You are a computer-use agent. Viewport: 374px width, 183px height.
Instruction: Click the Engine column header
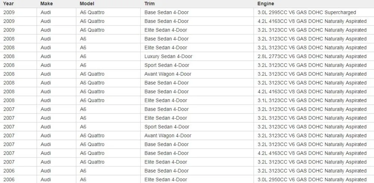coord(314,4)
